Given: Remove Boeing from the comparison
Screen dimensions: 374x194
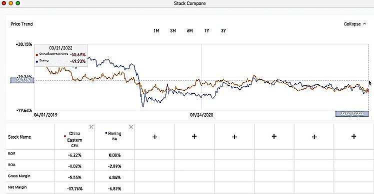Looking at the screenshot, I should (x=131, y=127).
